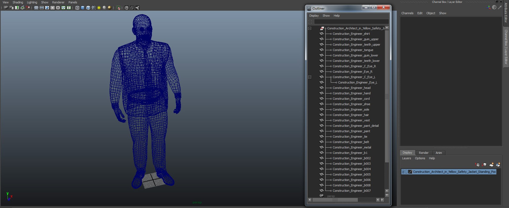
Task: Enable Wireframe on Shaded cube icon
Action: click(x=88, y=8)
